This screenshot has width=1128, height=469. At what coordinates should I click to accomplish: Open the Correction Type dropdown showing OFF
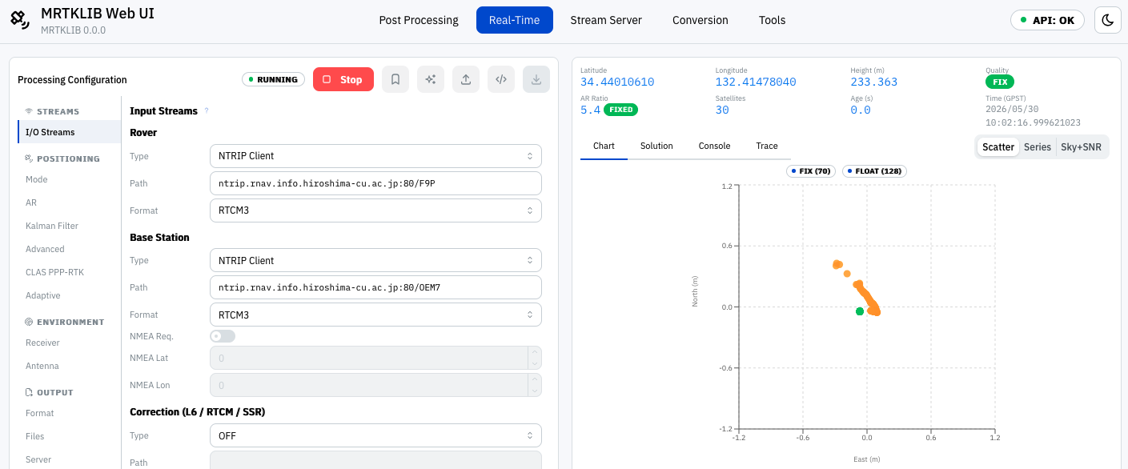(x=375, y=435)
